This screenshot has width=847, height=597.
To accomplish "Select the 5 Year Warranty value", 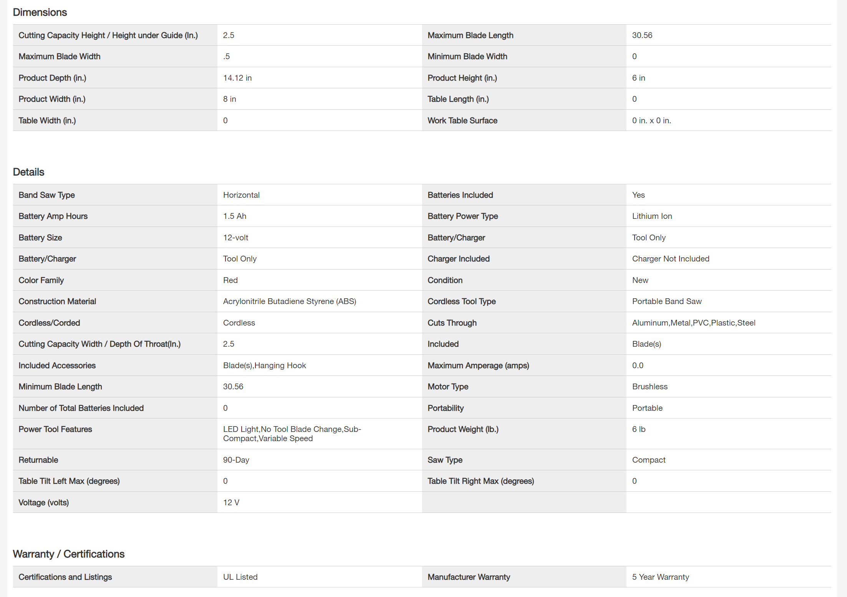I will (660, 577).
